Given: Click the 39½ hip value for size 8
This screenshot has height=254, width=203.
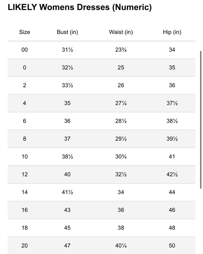Looking at the screenshot, I should pyautogui.click(x=172, y=139).
